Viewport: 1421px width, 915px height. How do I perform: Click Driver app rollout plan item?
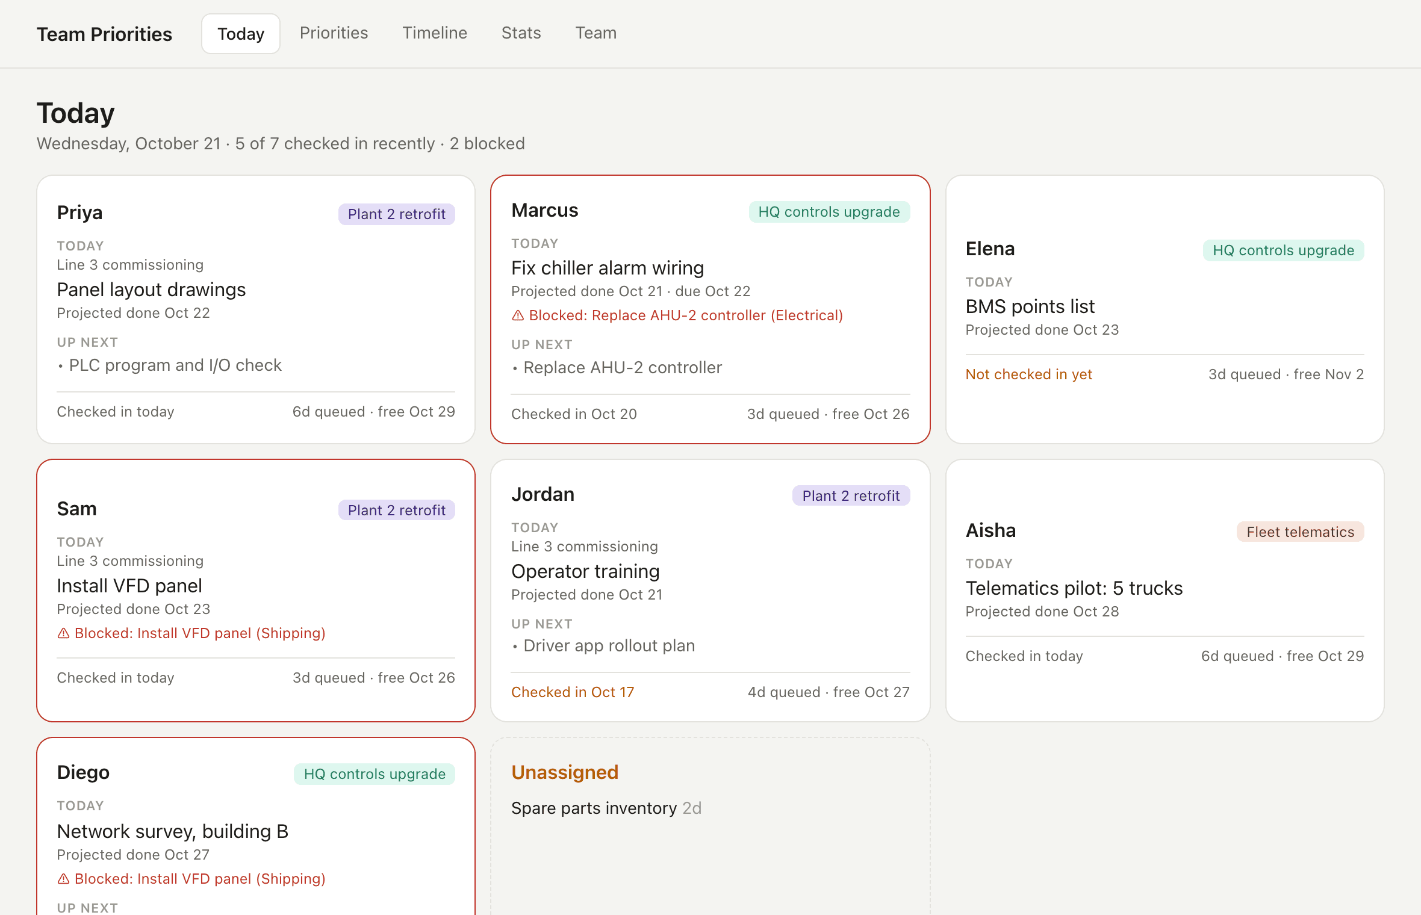pos(609,646)
